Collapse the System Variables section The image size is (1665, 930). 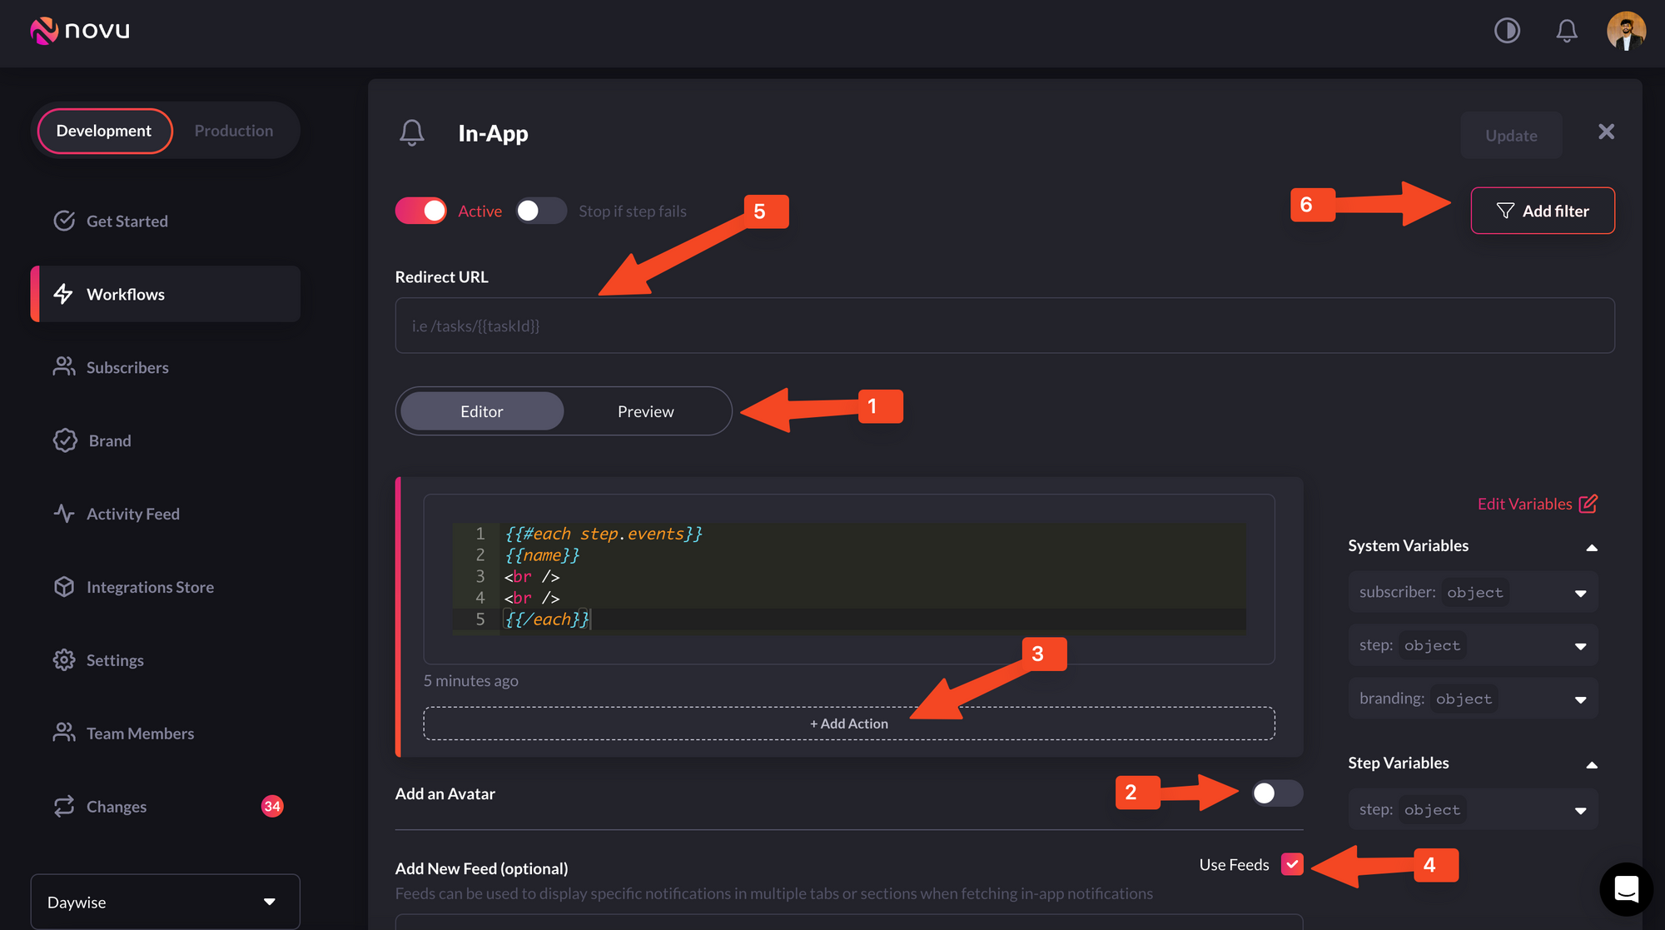click(1591, 547)
